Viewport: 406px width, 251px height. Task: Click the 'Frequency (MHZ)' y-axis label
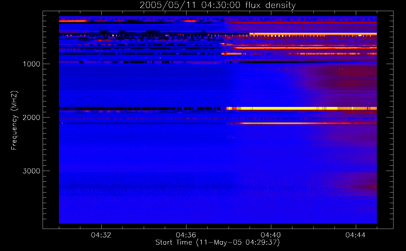14,120
